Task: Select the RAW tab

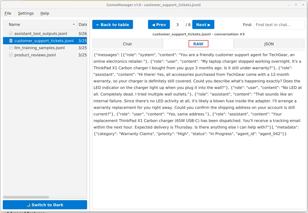Action: [x=198, y=44]
